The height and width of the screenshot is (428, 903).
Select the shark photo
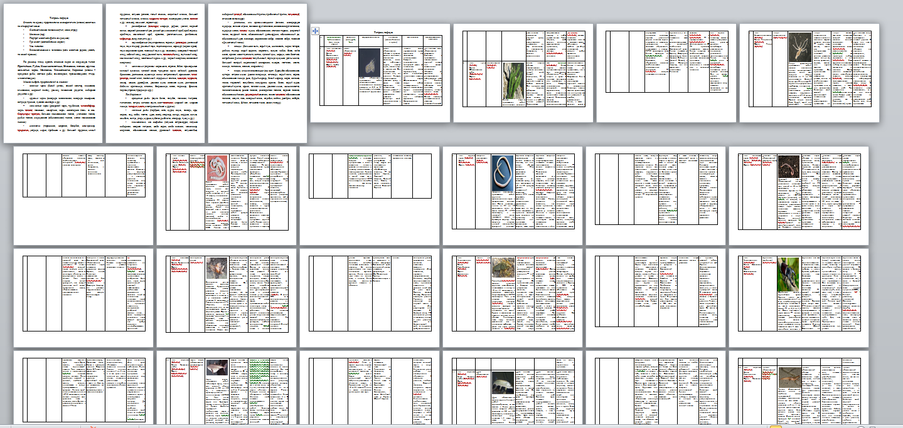(216, 367)
